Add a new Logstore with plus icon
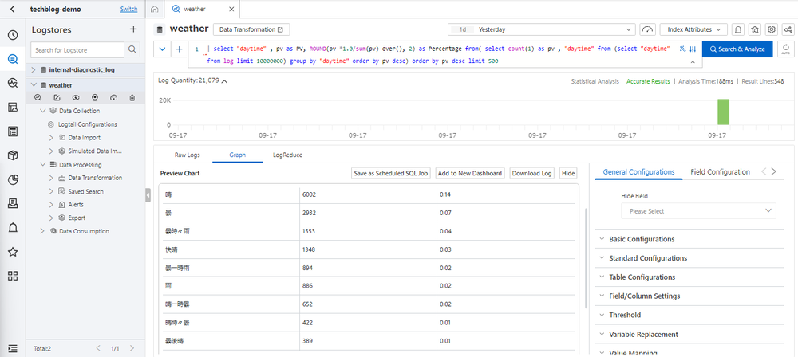This screenshot has height=357, width=798. point(133,29)
